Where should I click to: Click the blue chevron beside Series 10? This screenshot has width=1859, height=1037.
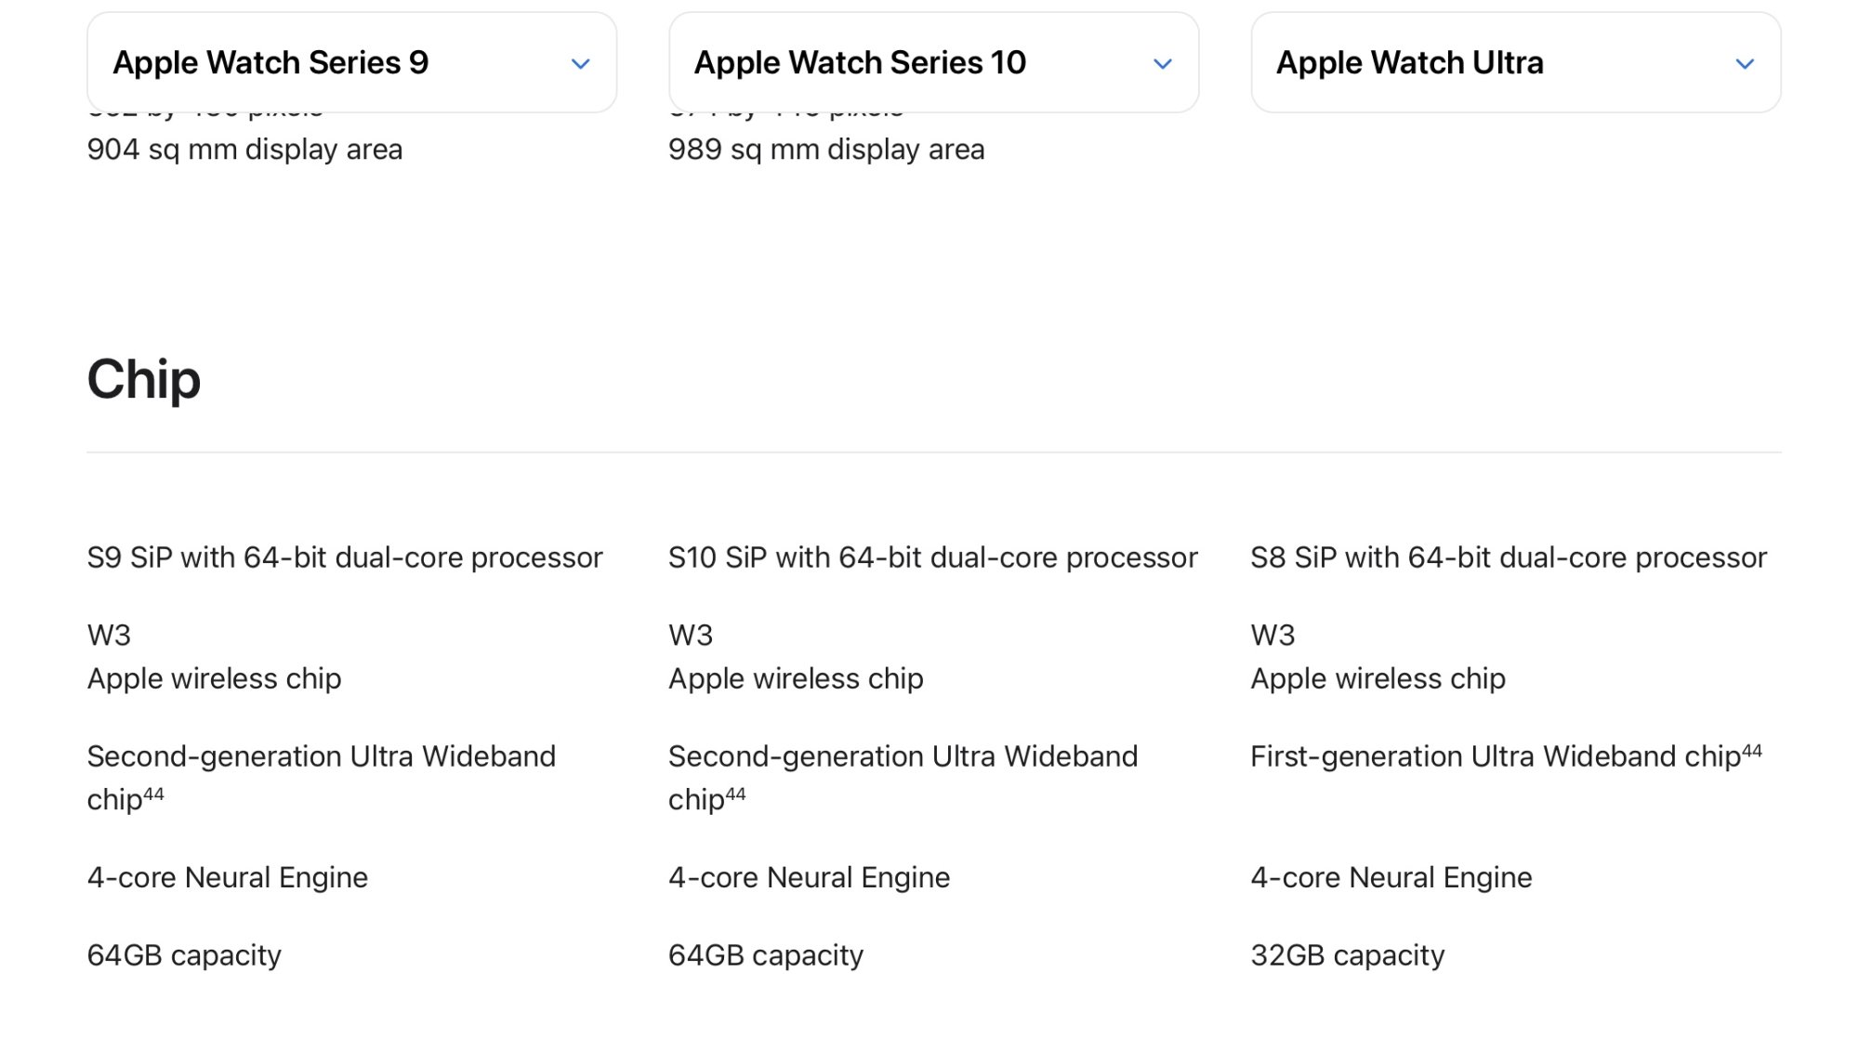coord(1163,64)
